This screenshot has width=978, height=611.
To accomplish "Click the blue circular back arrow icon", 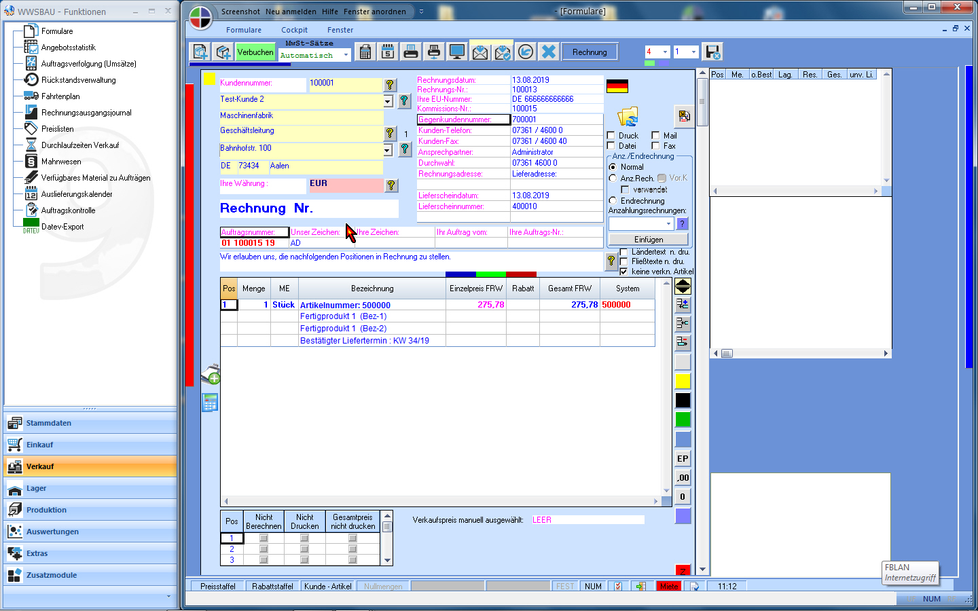I will tap(526, 52).
